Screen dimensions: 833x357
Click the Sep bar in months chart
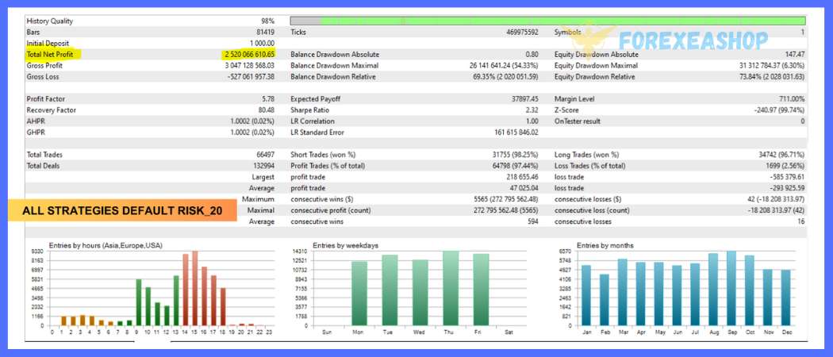[x=731, y=289]
